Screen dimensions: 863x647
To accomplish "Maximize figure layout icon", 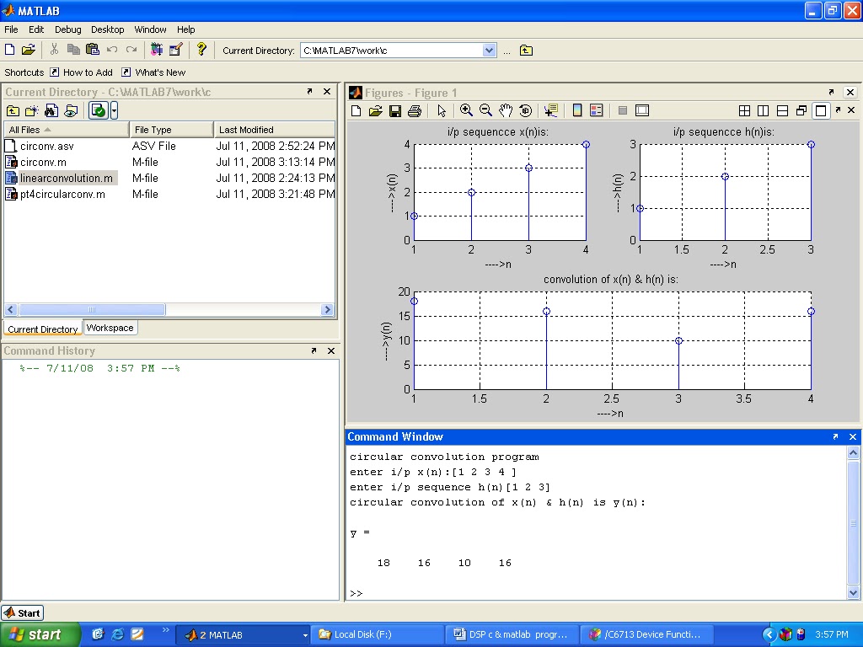I will (x=821, y=111).
